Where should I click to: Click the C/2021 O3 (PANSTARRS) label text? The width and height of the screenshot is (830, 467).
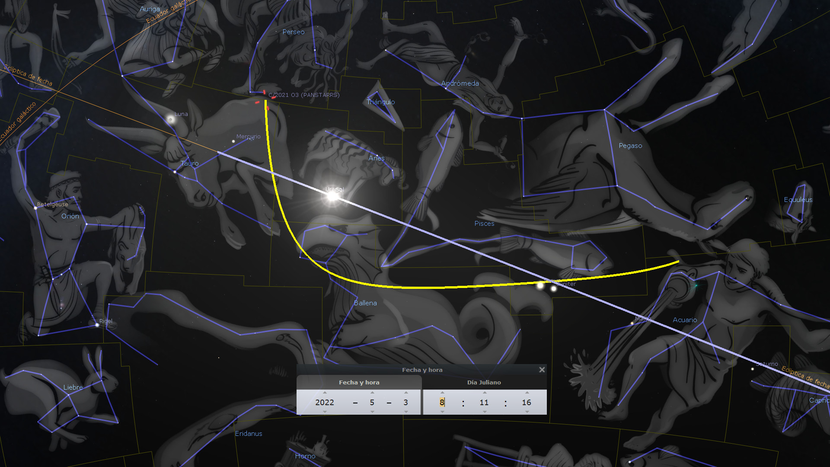pos(304,95)
